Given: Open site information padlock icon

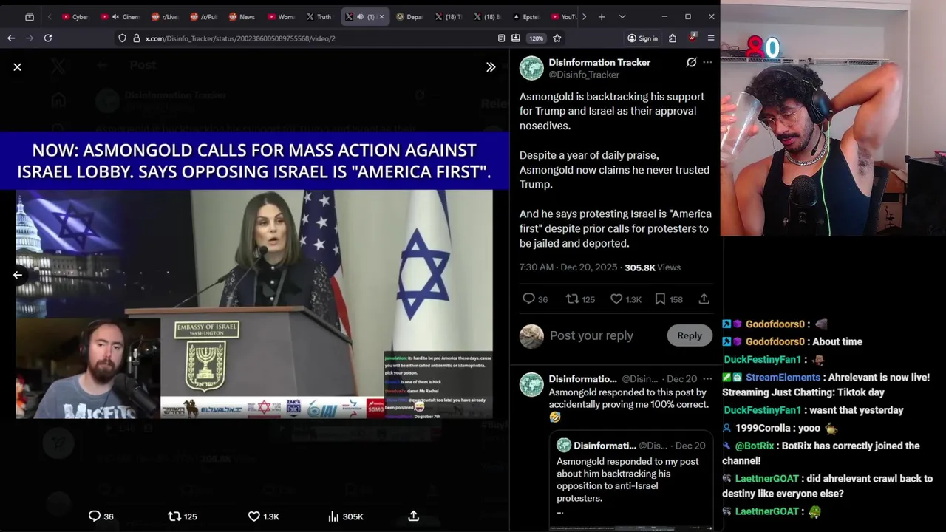Looking at the screenshot, I should tap(136, 38).
